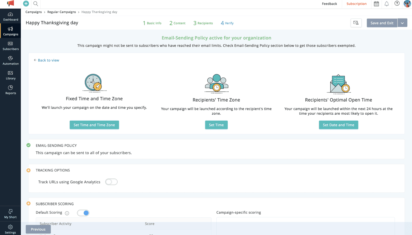Viewport: 412px width, 235px height.
Task: Go to Dashboard in sidebar
Action: point(11,16)
